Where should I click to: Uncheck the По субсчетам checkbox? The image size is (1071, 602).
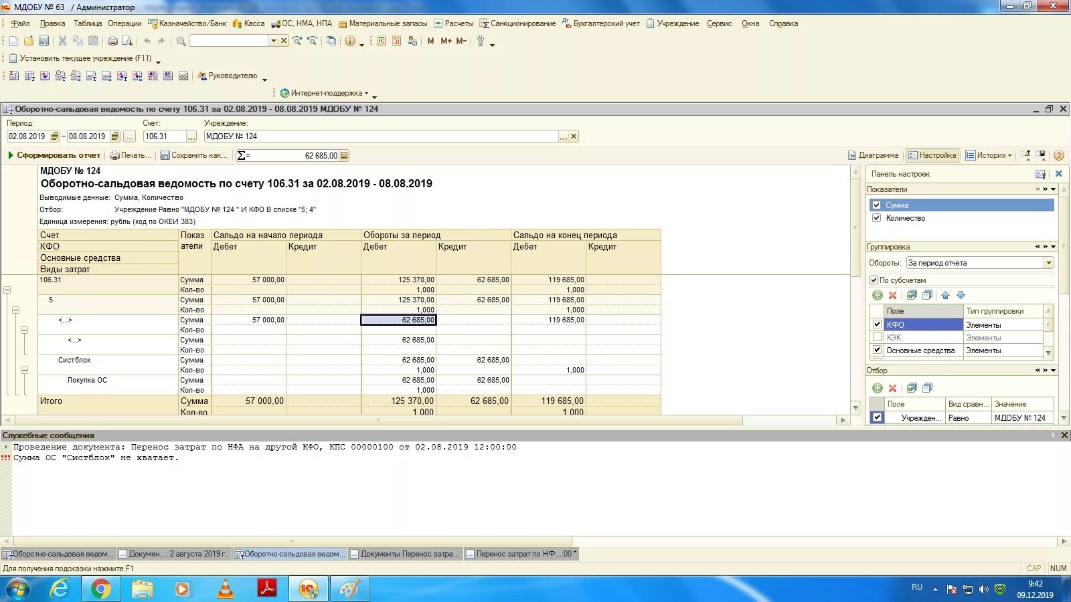[x=874, y=280]
